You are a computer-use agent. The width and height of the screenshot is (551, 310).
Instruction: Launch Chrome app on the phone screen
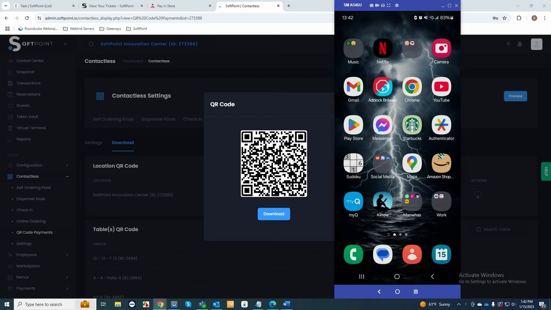pos(412,87)
